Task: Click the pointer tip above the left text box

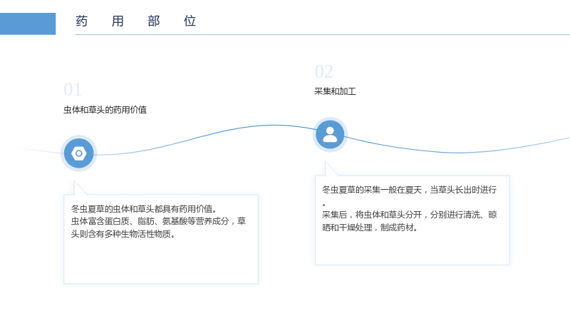Action: tap(75, 183)
